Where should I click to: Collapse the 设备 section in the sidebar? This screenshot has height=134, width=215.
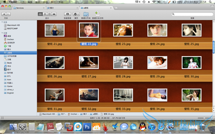(2, 22)
